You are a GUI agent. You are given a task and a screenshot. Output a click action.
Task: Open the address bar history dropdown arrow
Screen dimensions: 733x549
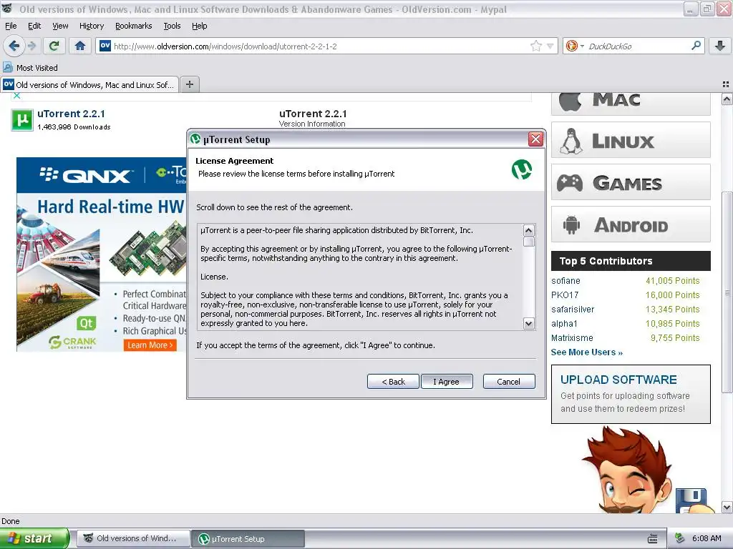(x=550, y=46)
